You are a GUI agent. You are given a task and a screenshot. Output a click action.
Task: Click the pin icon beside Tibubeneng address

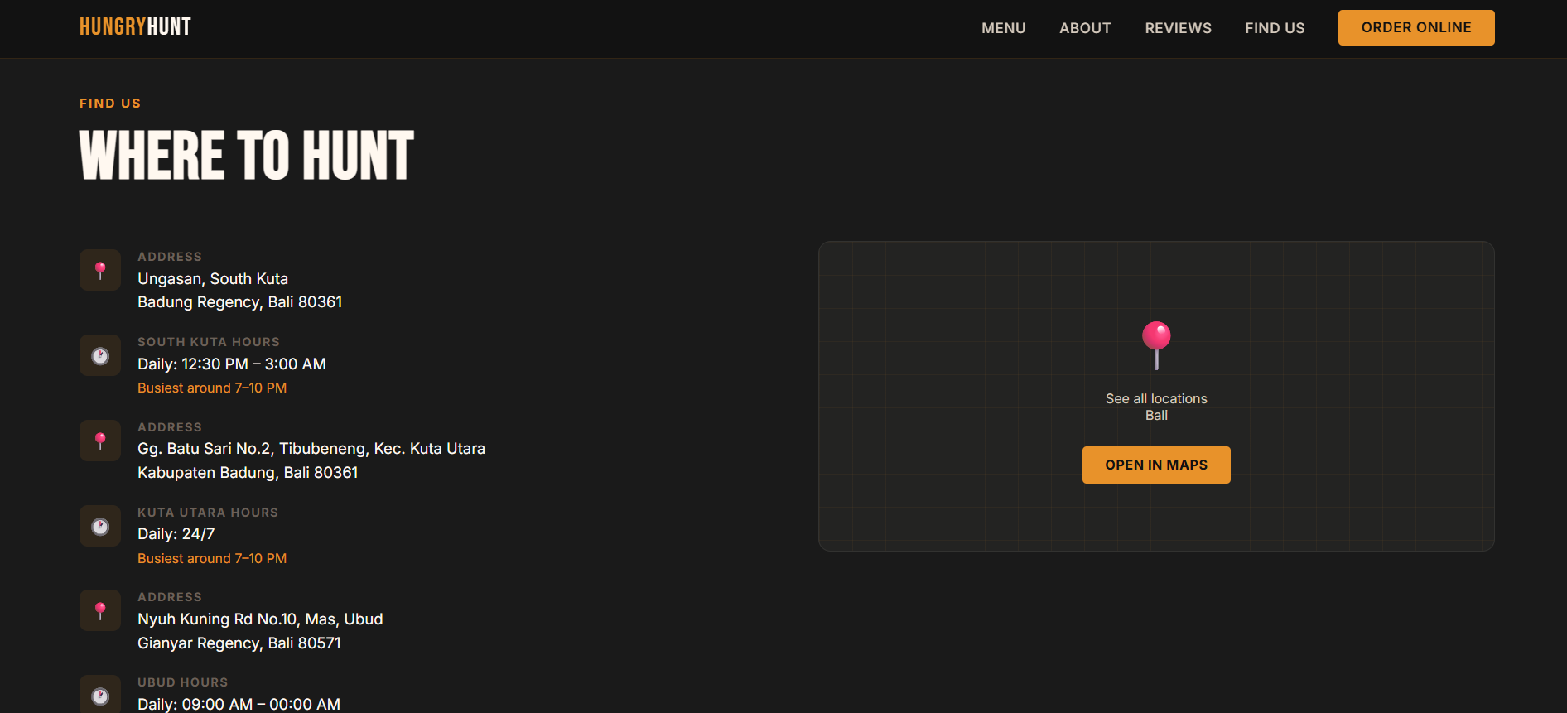click(100, 441)
